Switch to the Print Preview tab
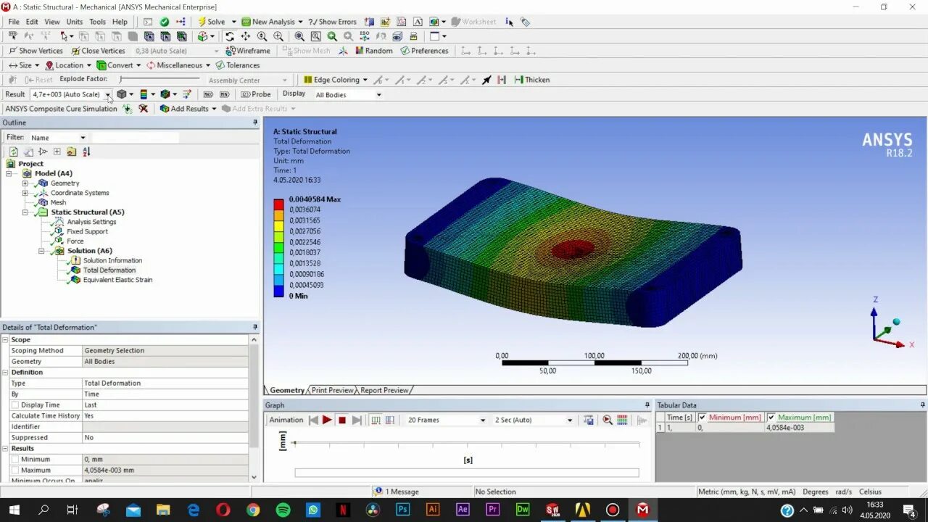 (x=332, y=390)
